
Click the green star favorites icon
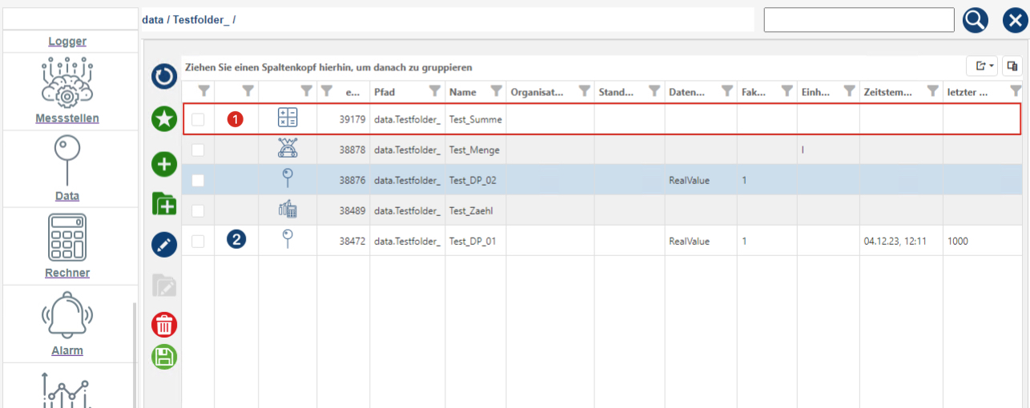click(x=164, y=120)
